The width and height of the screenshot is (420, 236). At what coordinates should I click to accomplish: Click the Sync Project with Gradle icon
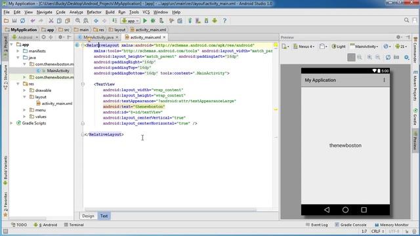click(190, 21)
